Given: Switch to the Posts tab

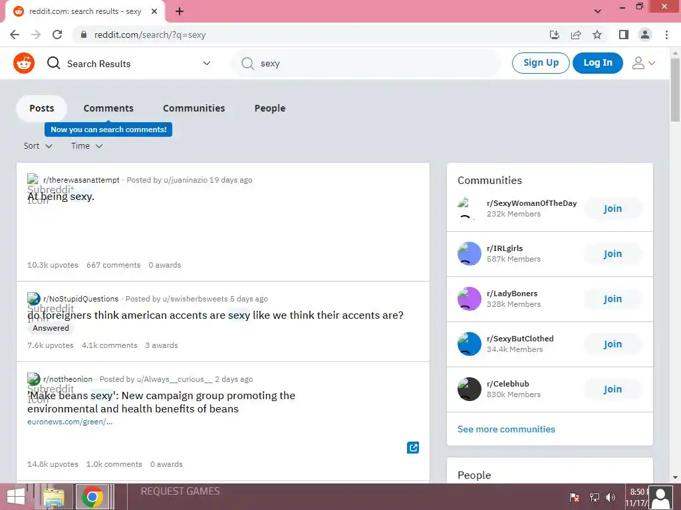Looking at the screenshot, I should pos(42,108).
